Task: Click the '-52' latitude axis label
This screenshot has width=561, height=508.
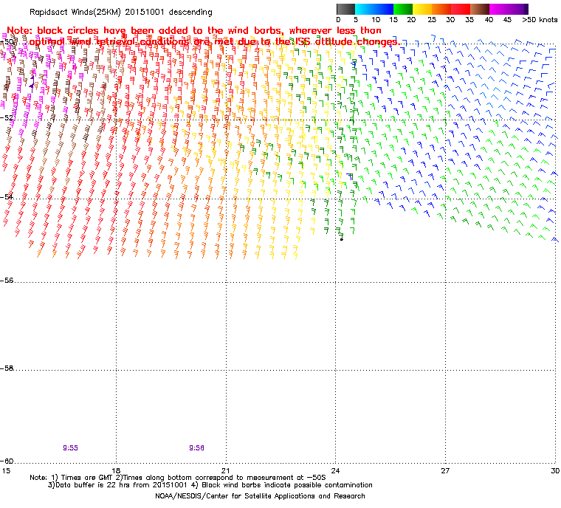Action: [x=7, y=117]
